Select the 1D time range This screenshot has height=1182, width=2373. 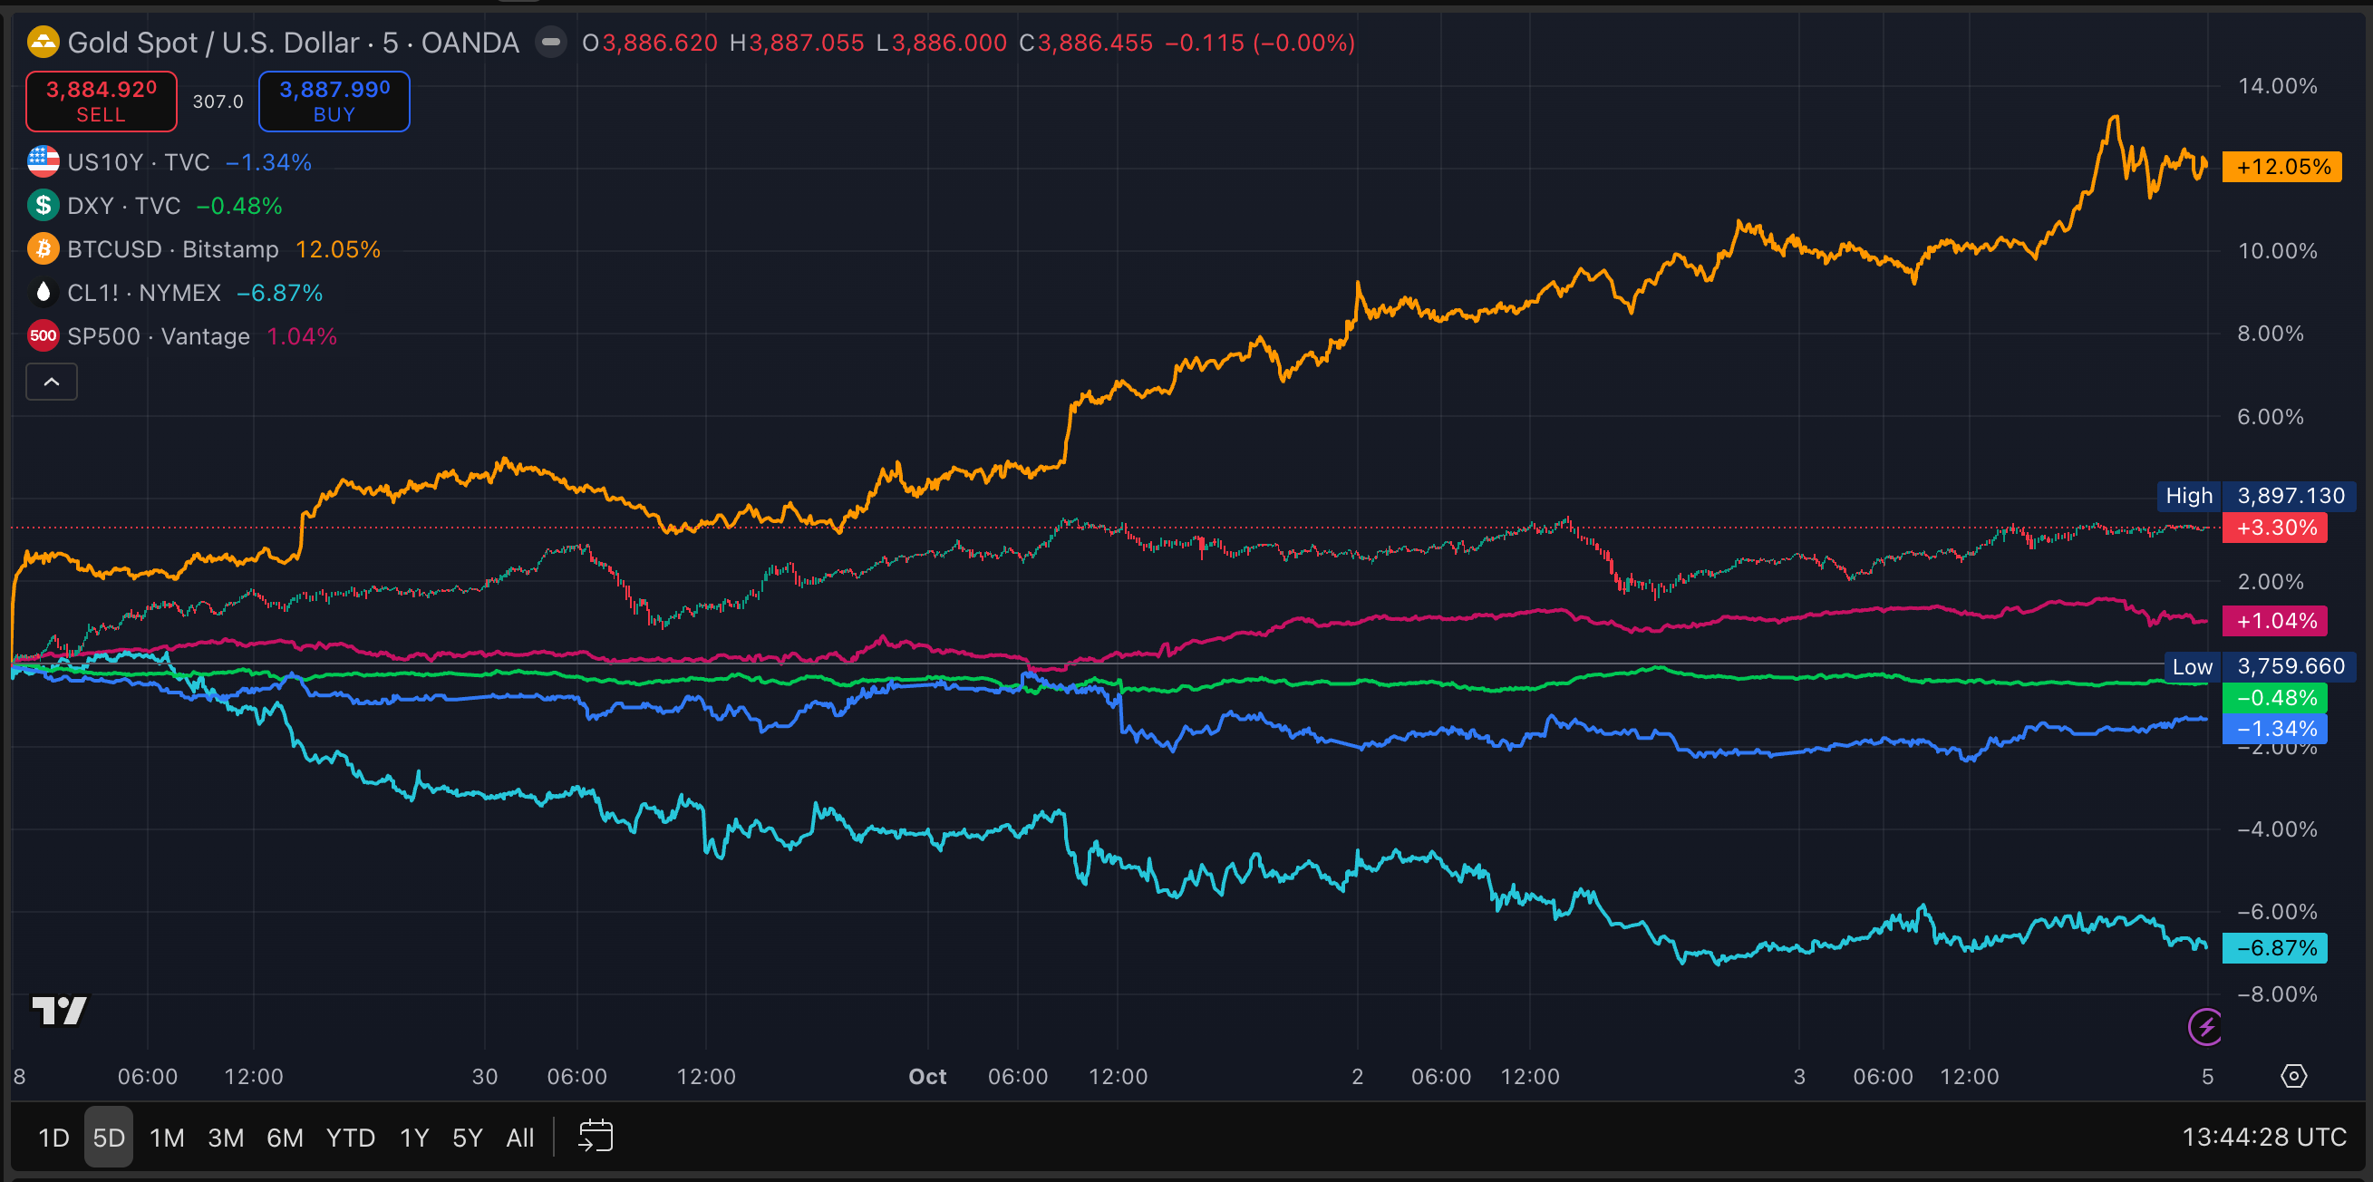tap(53, 1138)
